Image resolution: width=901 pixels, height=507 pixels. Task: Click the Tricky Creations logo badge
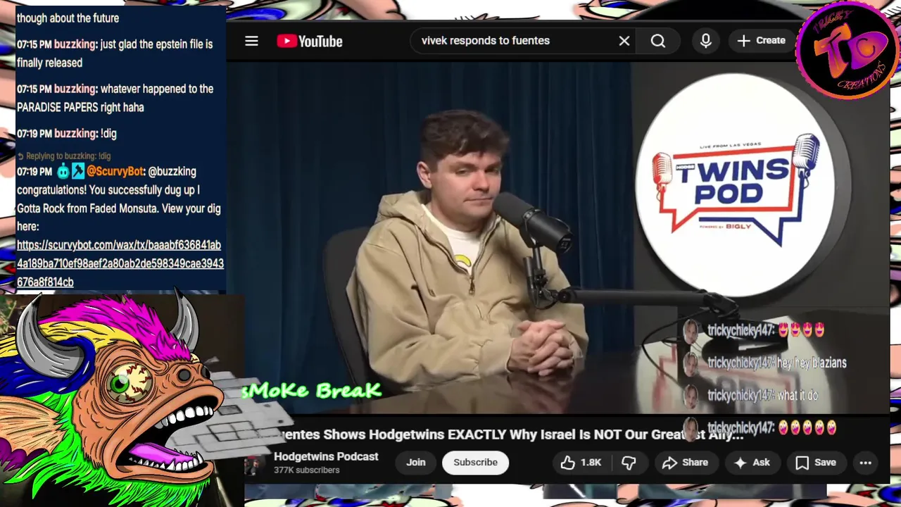[x=848, y=50]
